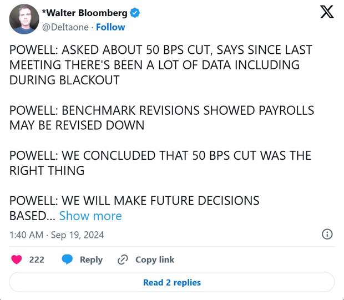
Task: Click the chain link icon
Action: [123, 260]
